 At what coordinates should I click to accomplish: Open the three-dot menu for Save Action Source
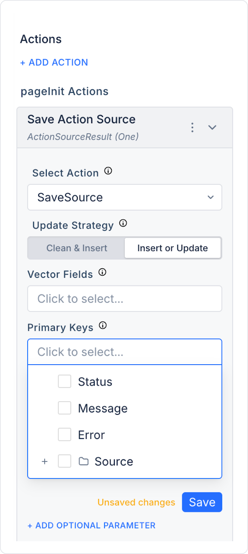192,127
